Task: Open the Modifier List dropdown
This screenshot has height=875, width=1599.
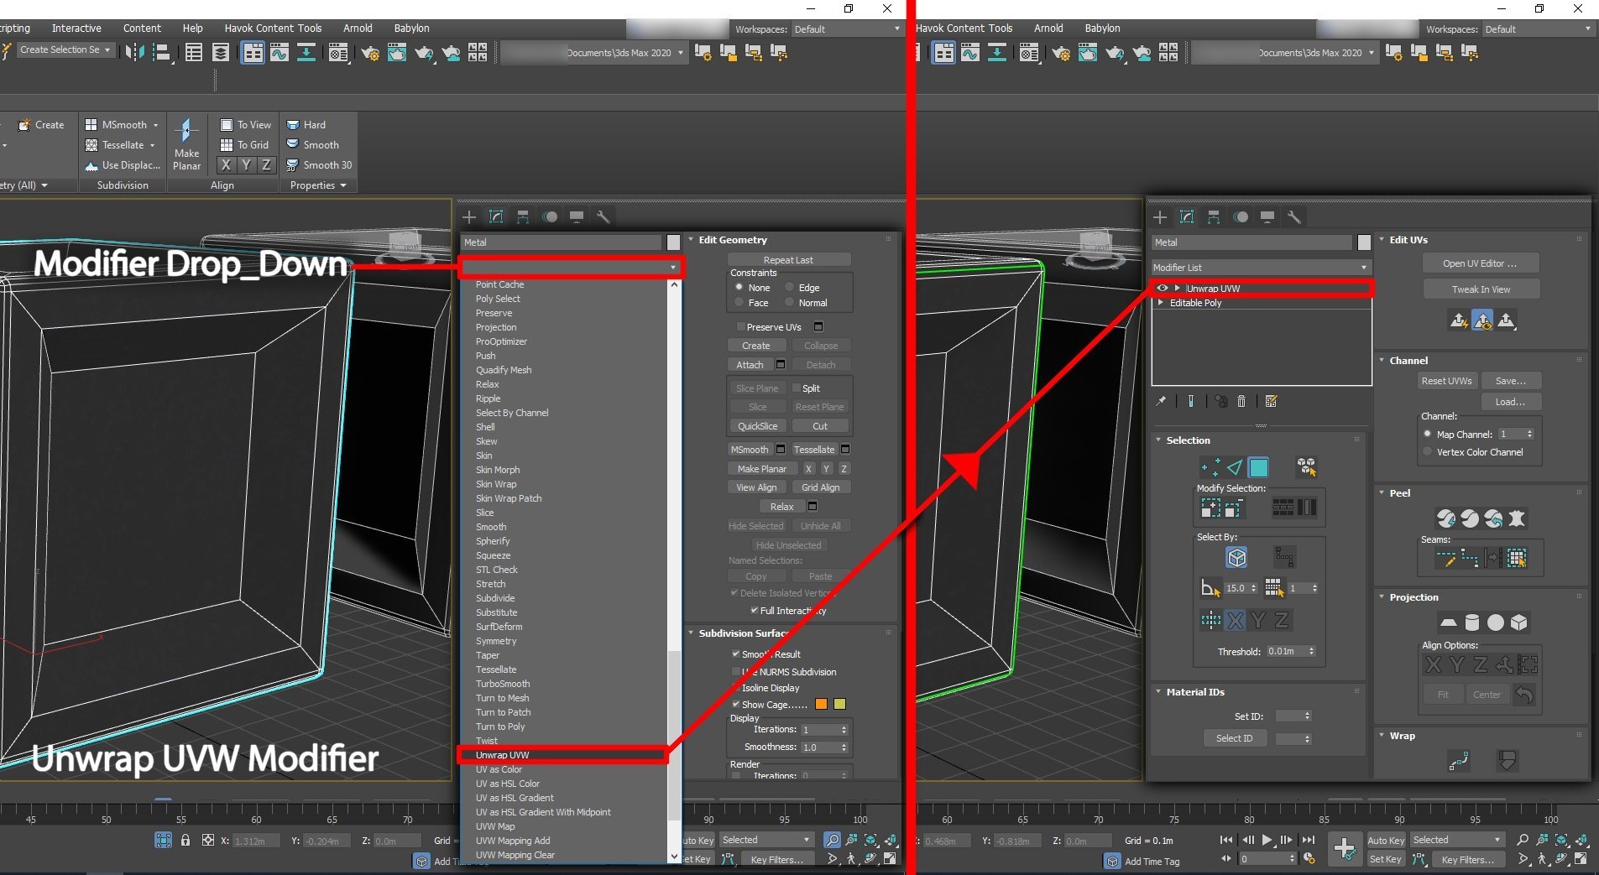Action: pos(1259,267)
